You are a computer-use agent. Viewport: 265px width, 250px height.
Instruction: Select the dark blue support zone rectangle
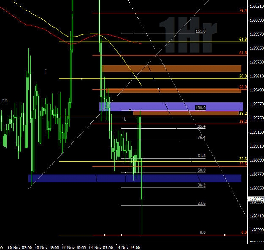pyautogui.click(x=135, y=179)
